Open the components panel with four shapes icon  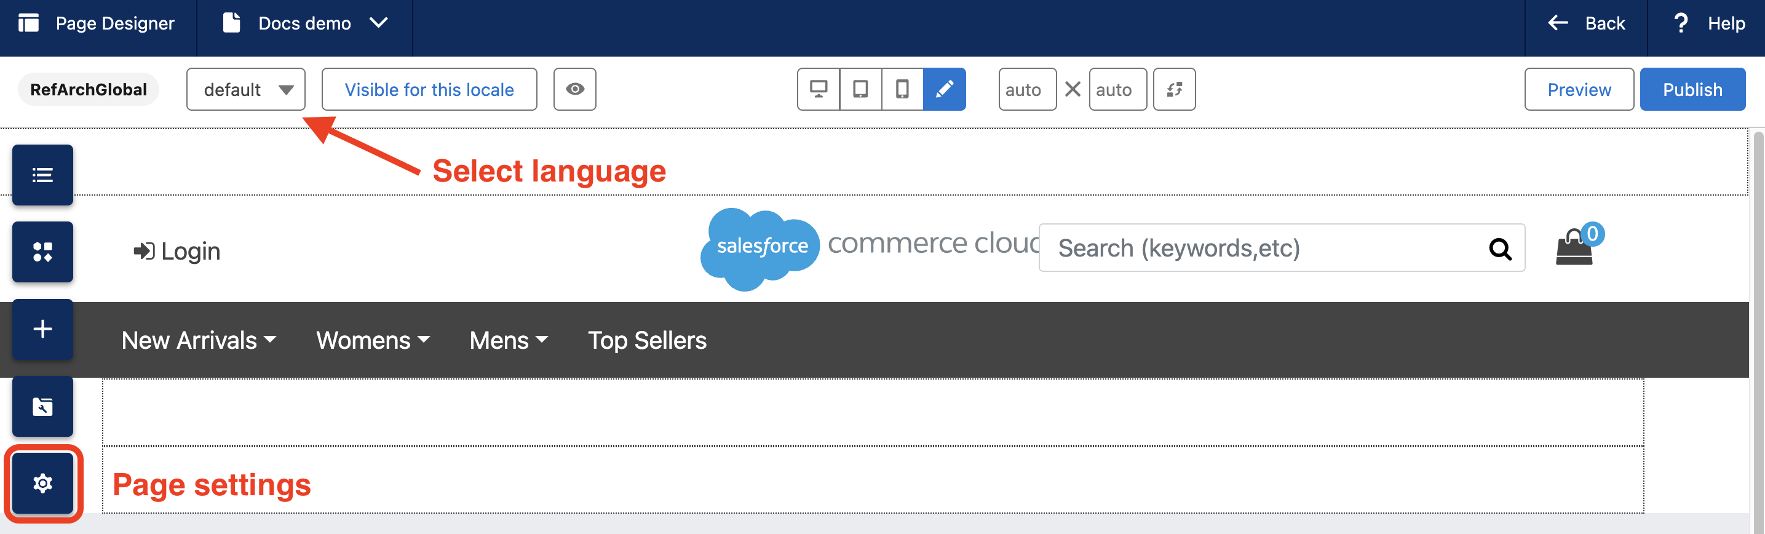tap(42, 252)
